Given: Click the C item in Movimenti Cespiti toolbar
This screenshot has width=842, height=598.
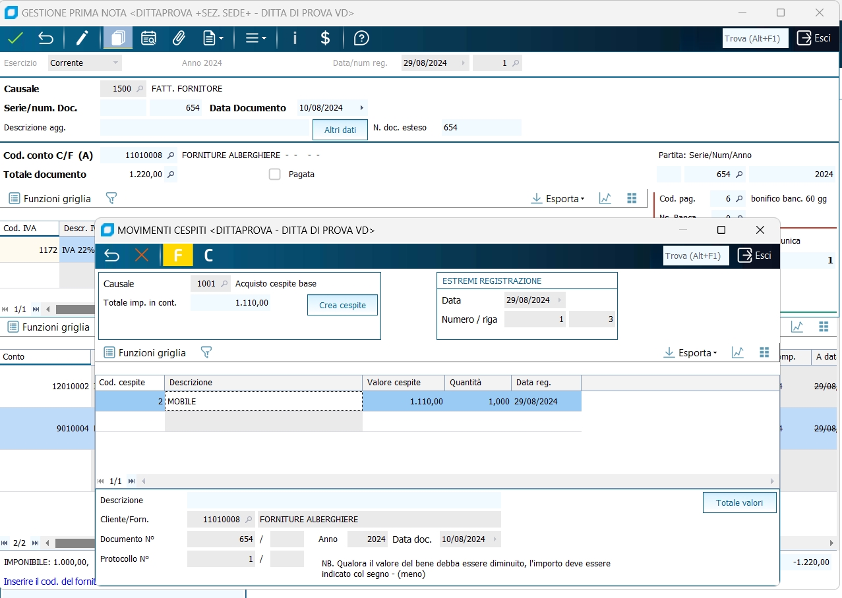Looking at the screenshot, I should pyautogui.click(x=208, y=256).
